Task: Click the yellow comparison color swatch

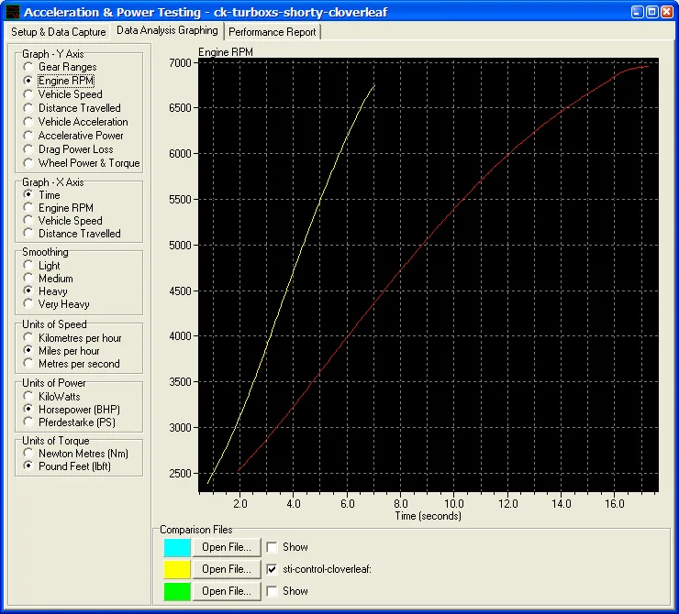Action: 176,569
